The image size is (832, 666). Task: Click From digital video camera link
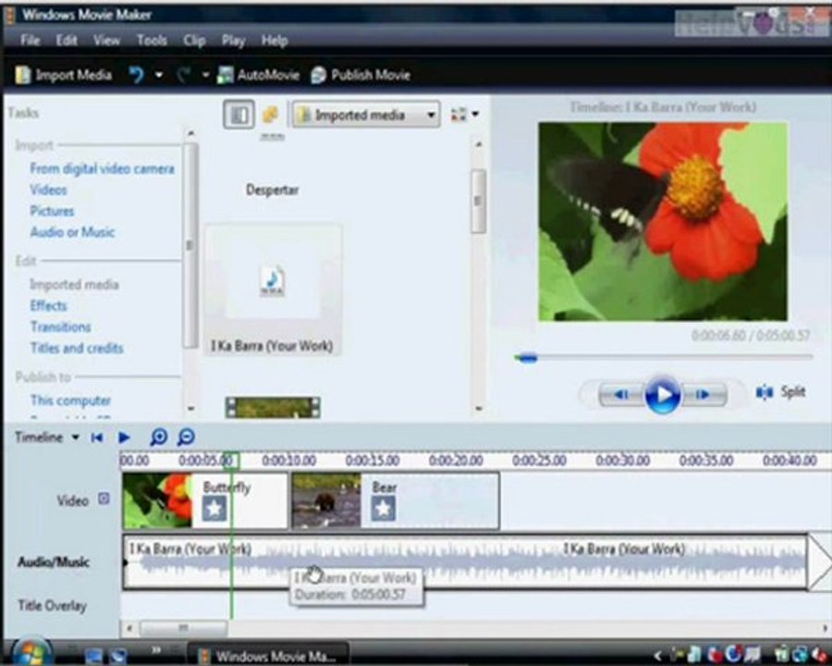pyautogui.click(x=102, y=169)
